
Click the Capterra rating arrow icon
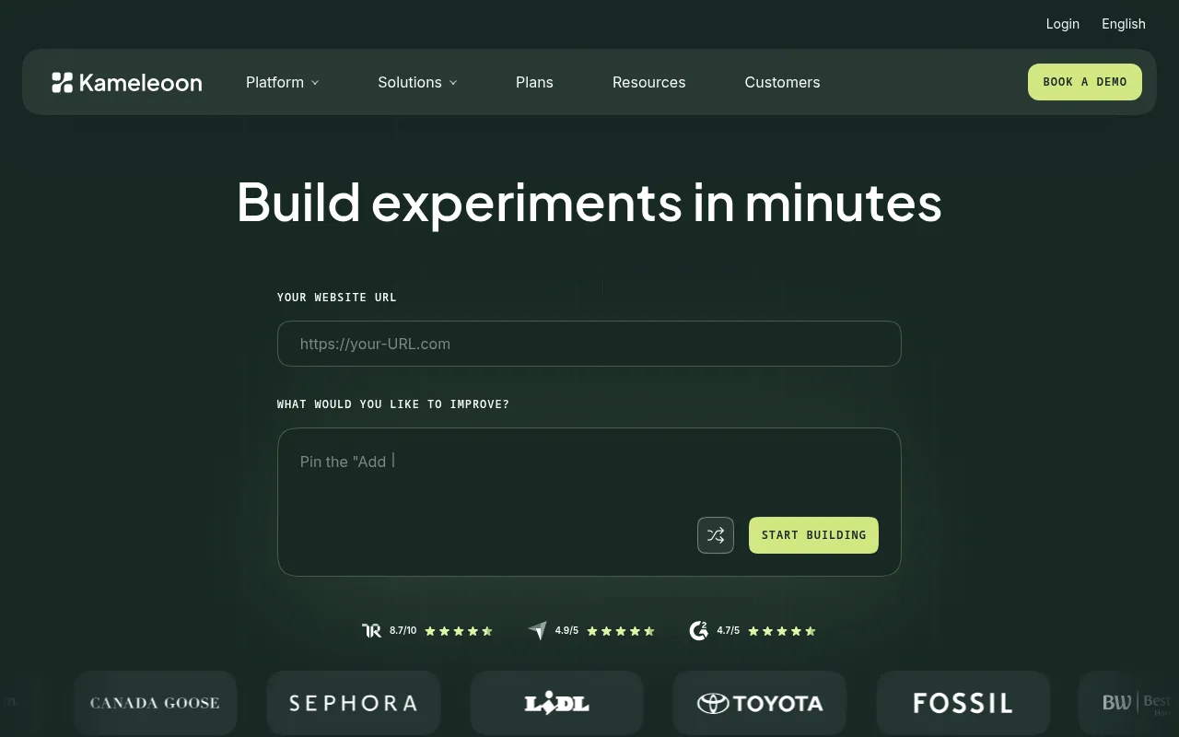point(537,631)
